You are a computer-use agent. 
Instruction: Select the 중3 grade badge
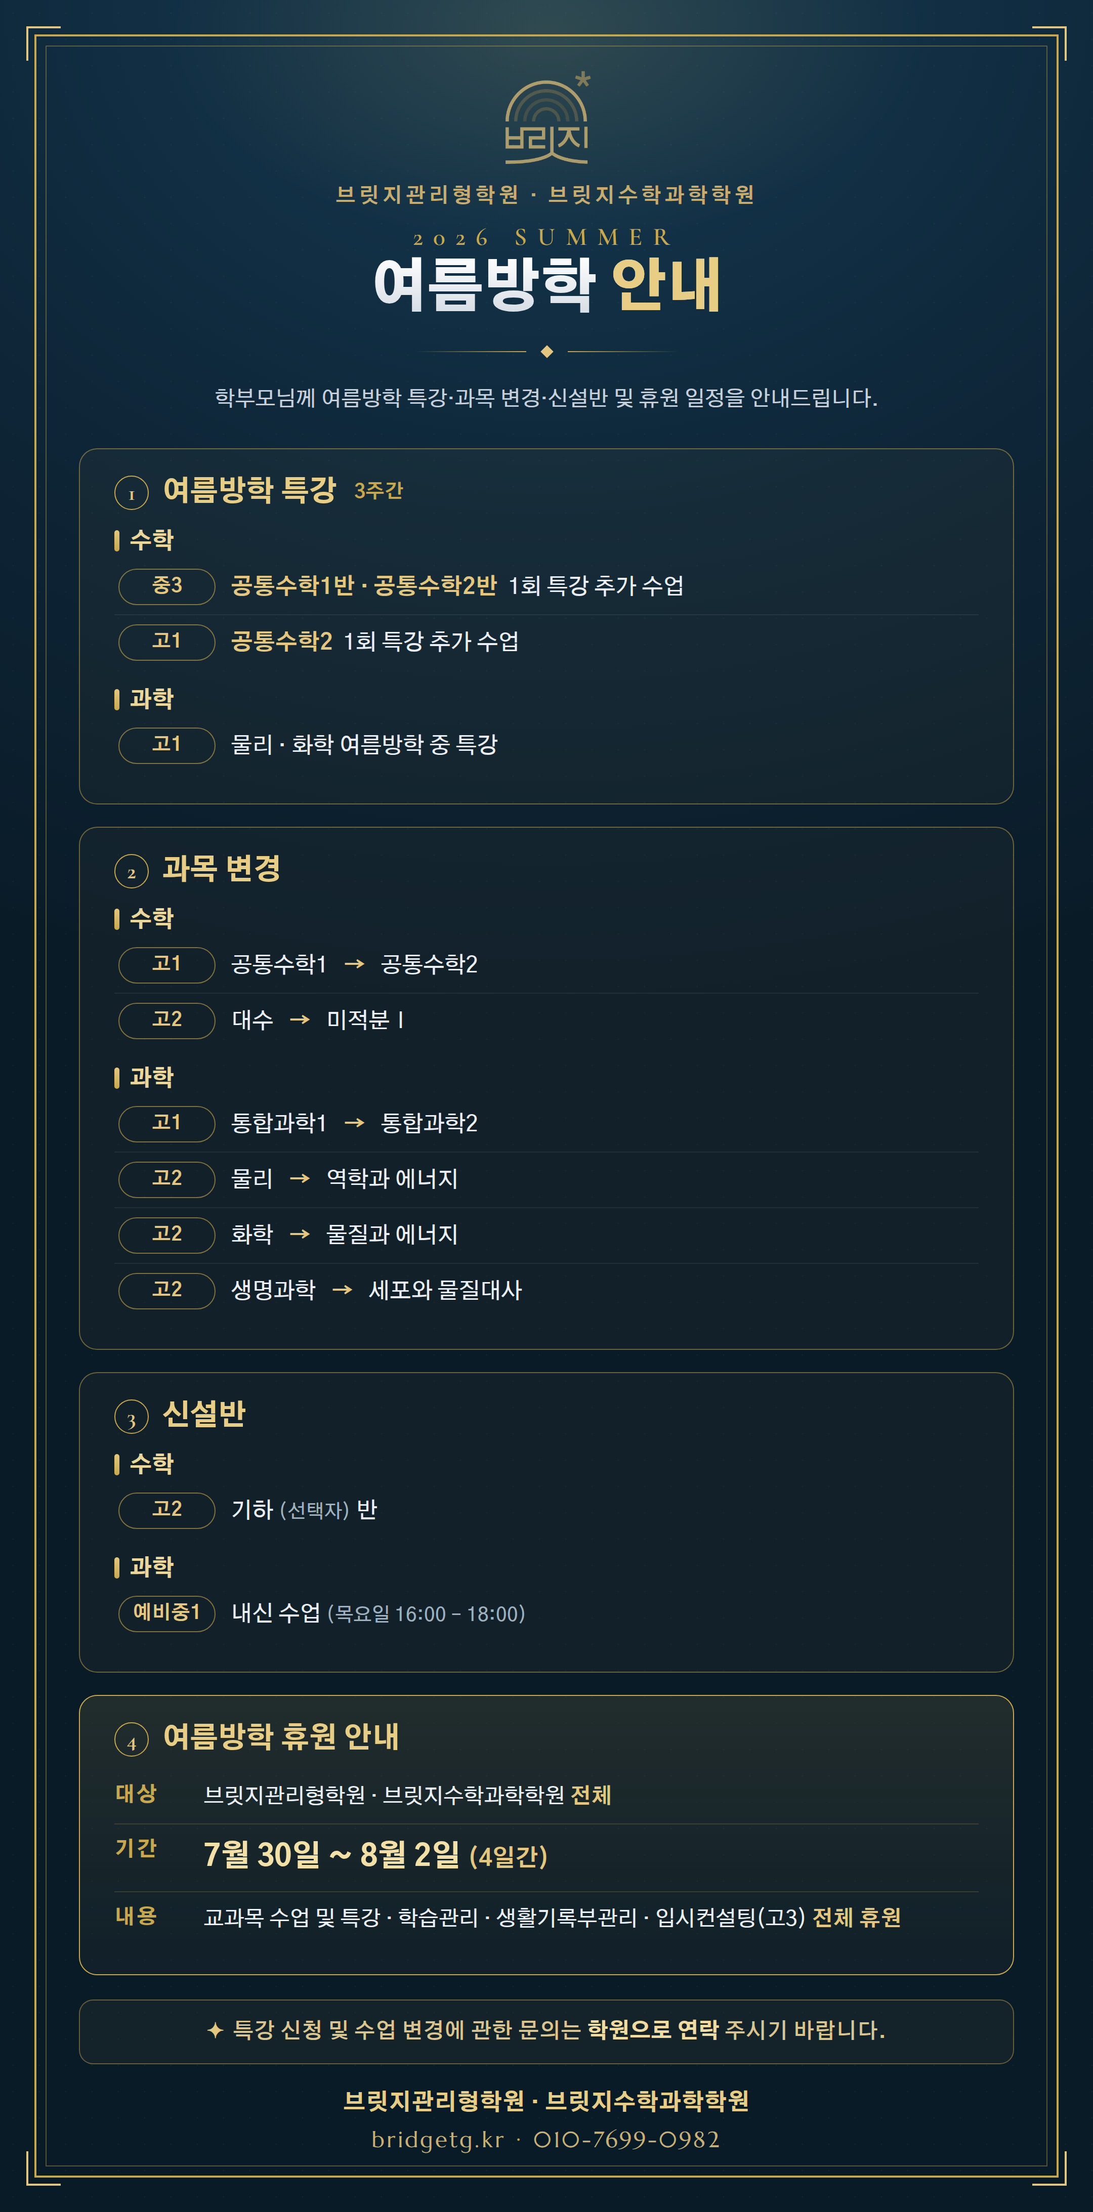(x=166, y=586)
